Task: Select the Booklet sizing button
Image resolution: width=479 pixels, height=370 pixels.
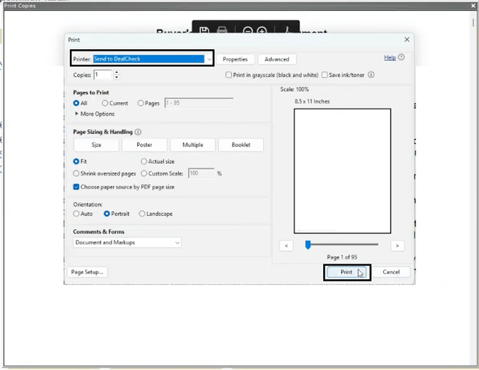Action: pyautogui.click(x=241, y=145)
